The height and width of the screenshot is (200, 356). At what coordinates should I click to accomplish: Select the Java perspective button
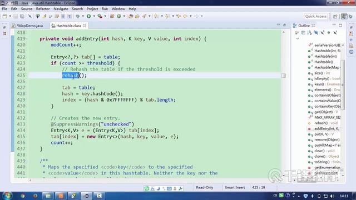(x=344, y=16)
